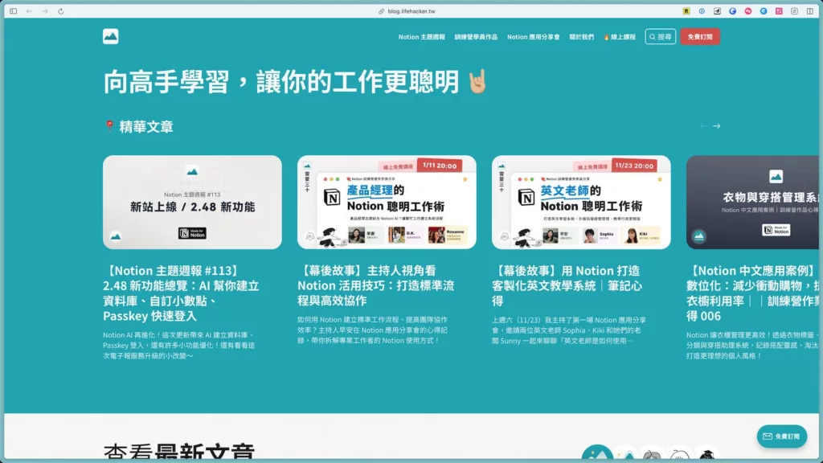Click the blue G extension icon
This screenshot has height=463, width=823.
tap(733, 11)
